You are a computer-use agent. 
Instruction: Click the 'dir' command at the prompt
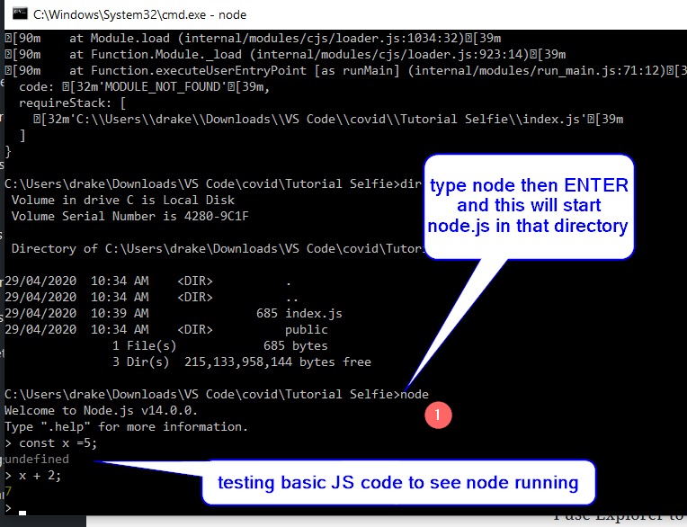410,183
